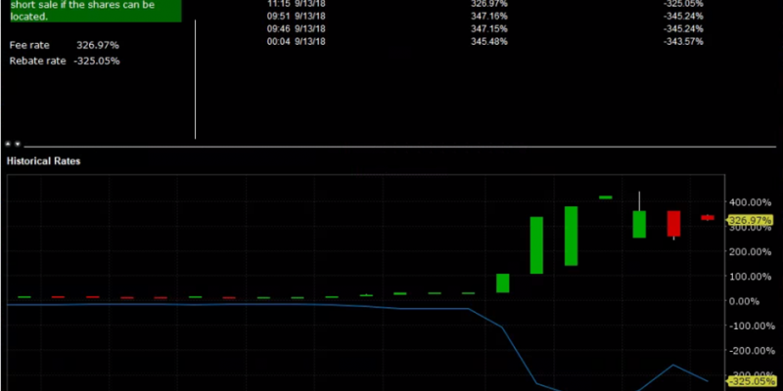Click the green candle reaching just under 400%
This screenshot has height=391, width=783.
pyautogui.click(x=571, y=236)
